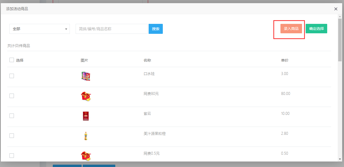The width and height of the screenshot is (344, 167).
Task: Click the price 80.00
Action: tap(285, 94)
